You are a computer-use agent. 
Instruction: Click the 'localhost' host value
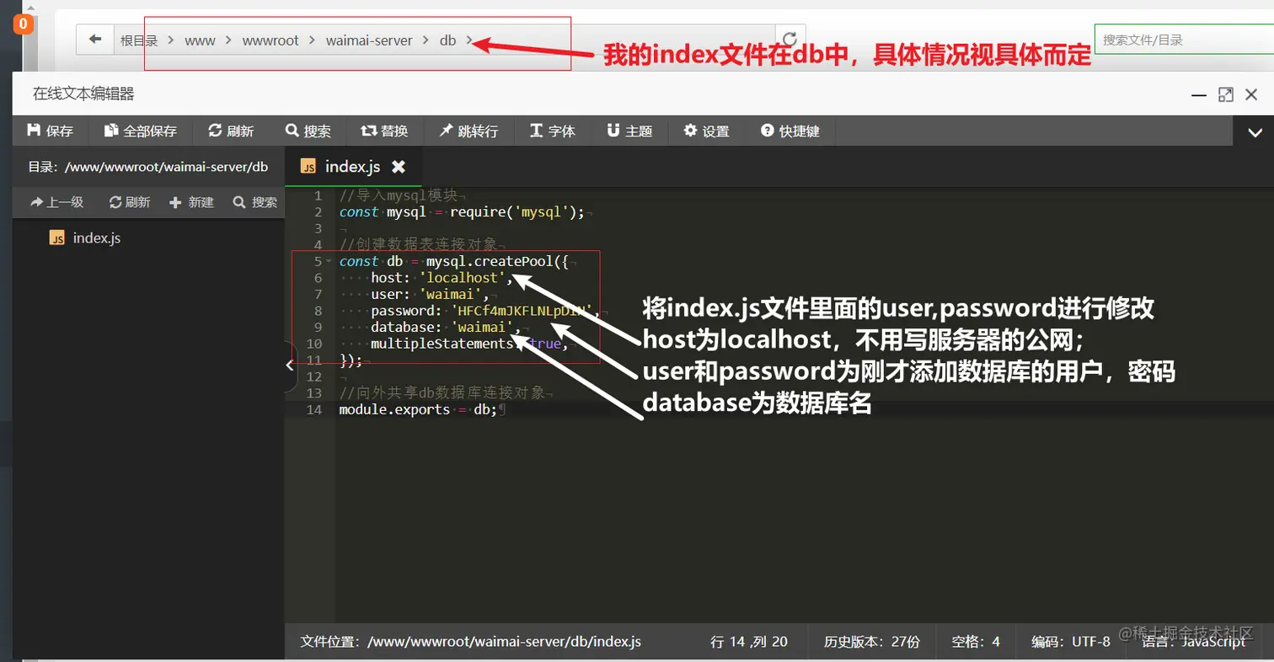click(x=461, y=278)
